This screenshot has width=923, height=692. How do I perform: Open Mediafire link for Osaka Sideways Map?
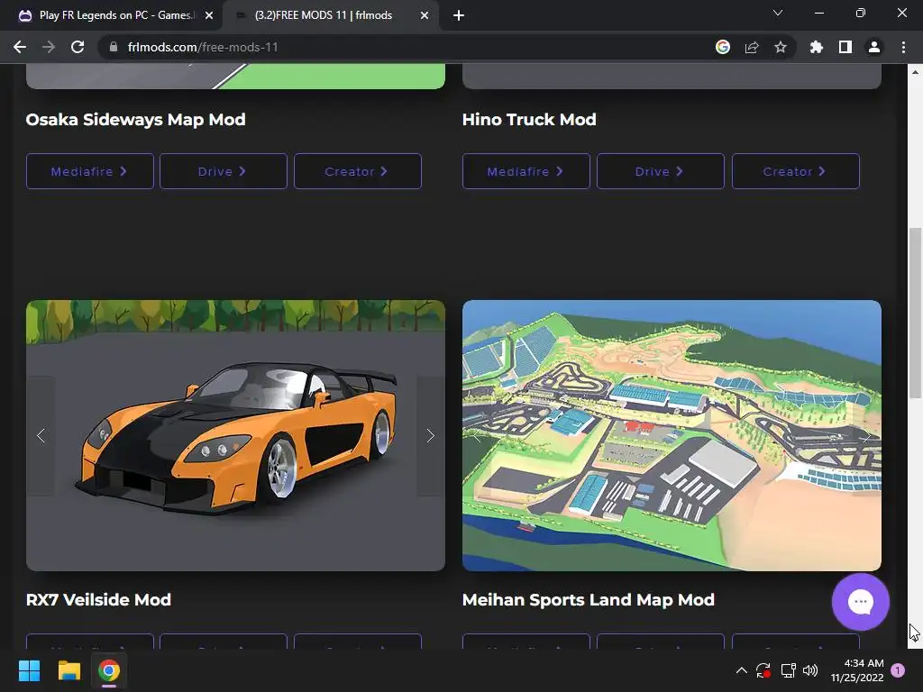coord(90,171)
